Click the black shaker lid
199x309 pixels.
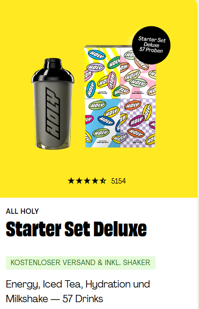click(53, 70)
